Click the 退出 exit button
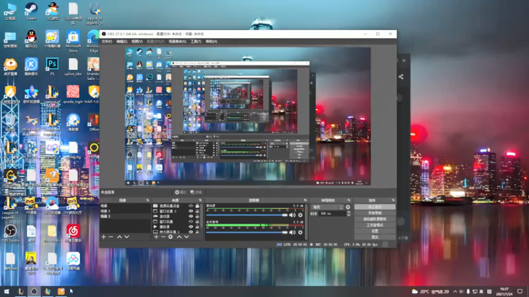529x297 pixels. click(374, 237)
